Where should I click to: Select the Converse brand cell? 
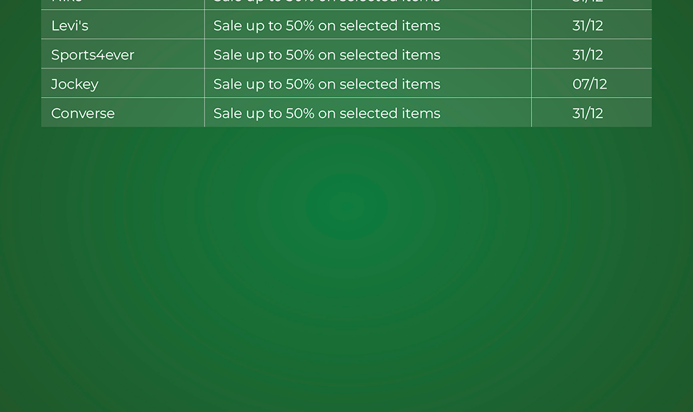83,113
